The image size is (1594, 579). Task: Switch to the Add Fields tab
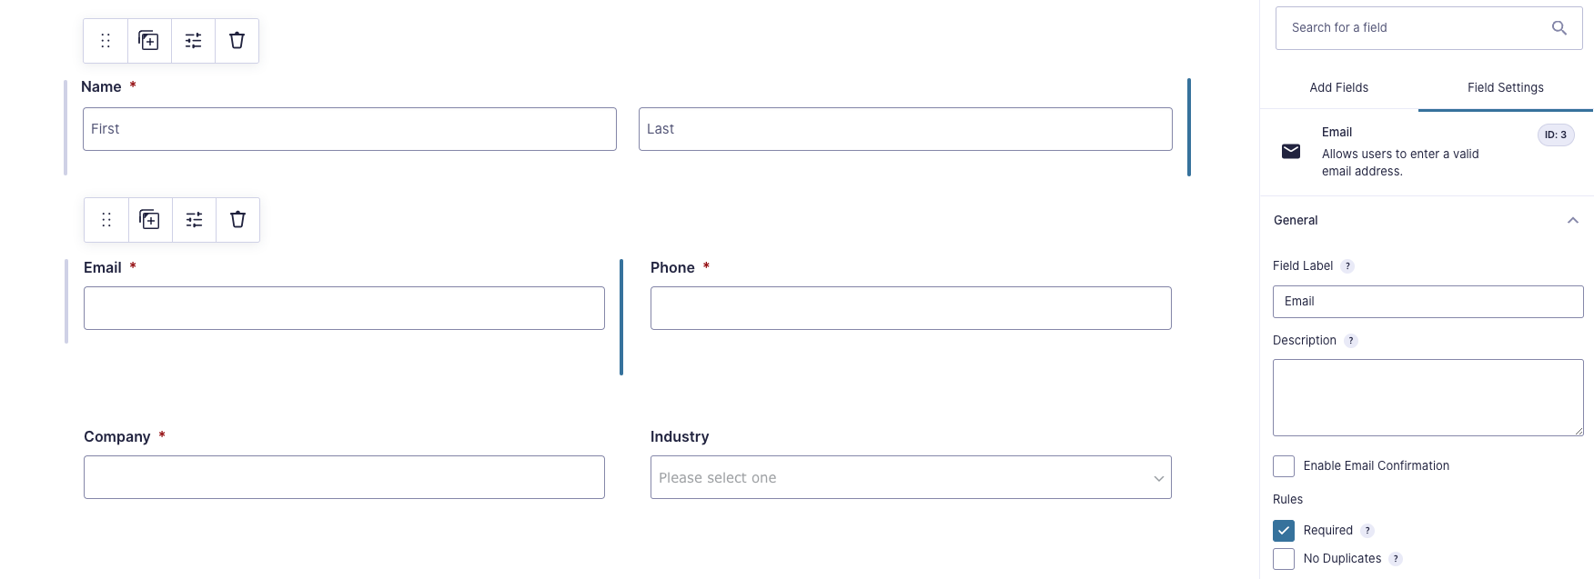(x=1337, y=87)
